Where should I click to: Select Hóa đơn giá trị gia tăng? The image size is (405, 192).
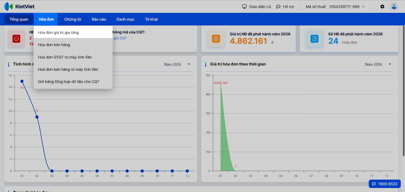pos(58,33)
